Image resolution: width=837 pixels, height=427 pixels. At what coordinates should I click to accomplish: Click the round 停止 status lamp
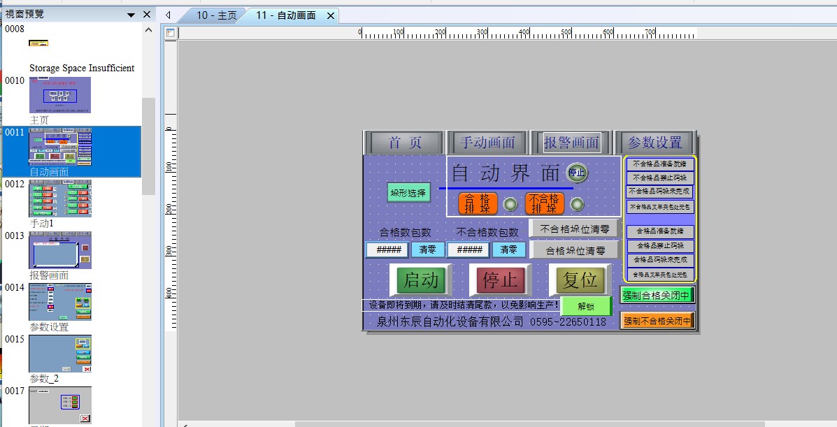tap(577, 173)
